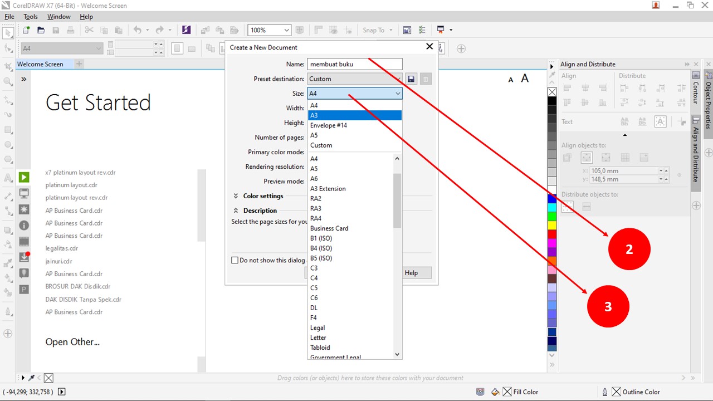Image resolution: width=713 pixels, height=401 pixels.
Task: Open the info circle sidebar icon
Action: (24, 226)
